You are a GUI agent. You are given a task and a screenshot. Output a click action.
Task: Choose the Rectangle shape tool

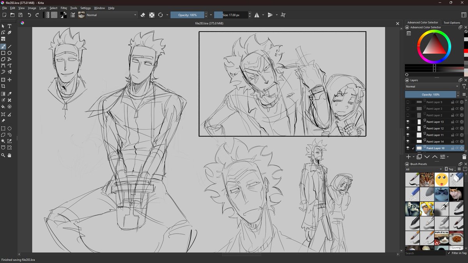tap(3, 53)
